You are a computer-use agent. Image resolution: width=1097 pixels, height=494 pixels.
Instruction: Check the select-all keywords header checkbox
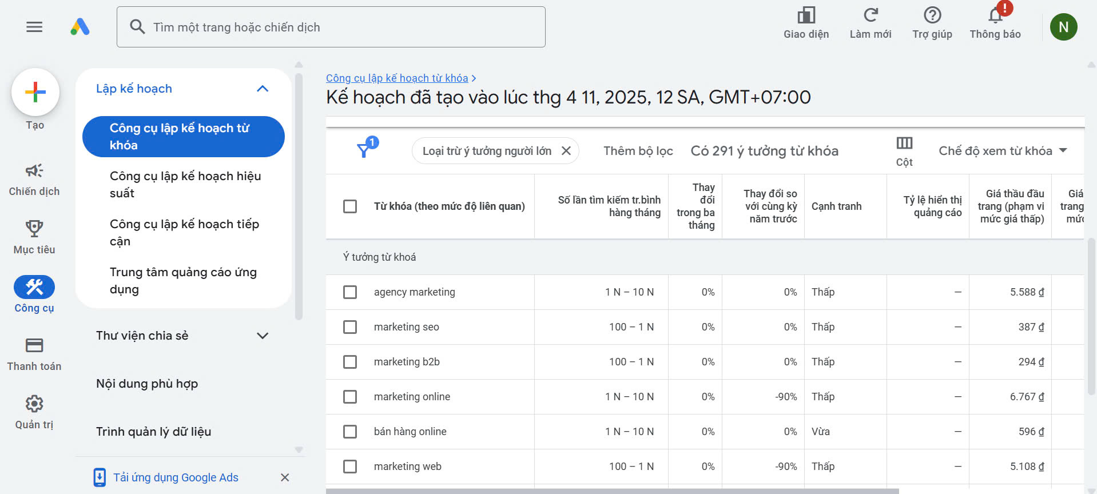[x=350, y=206]
